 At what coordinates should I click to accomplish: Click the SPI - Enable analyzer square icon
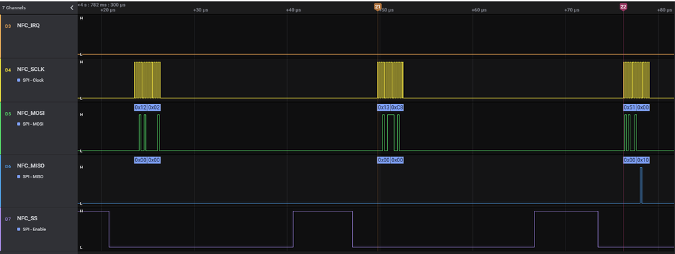[x=18, y=230]
